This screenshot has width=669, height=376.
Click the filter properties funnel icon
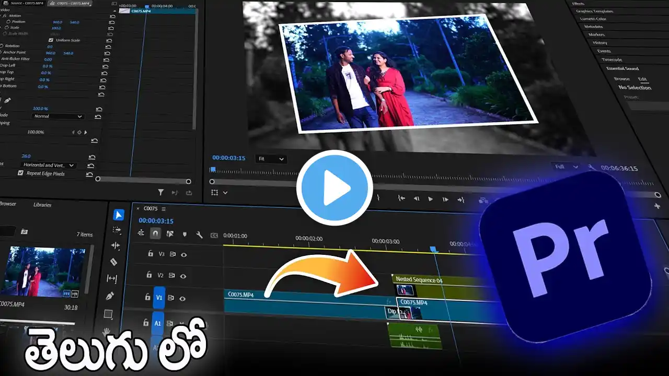click(161, 193)
